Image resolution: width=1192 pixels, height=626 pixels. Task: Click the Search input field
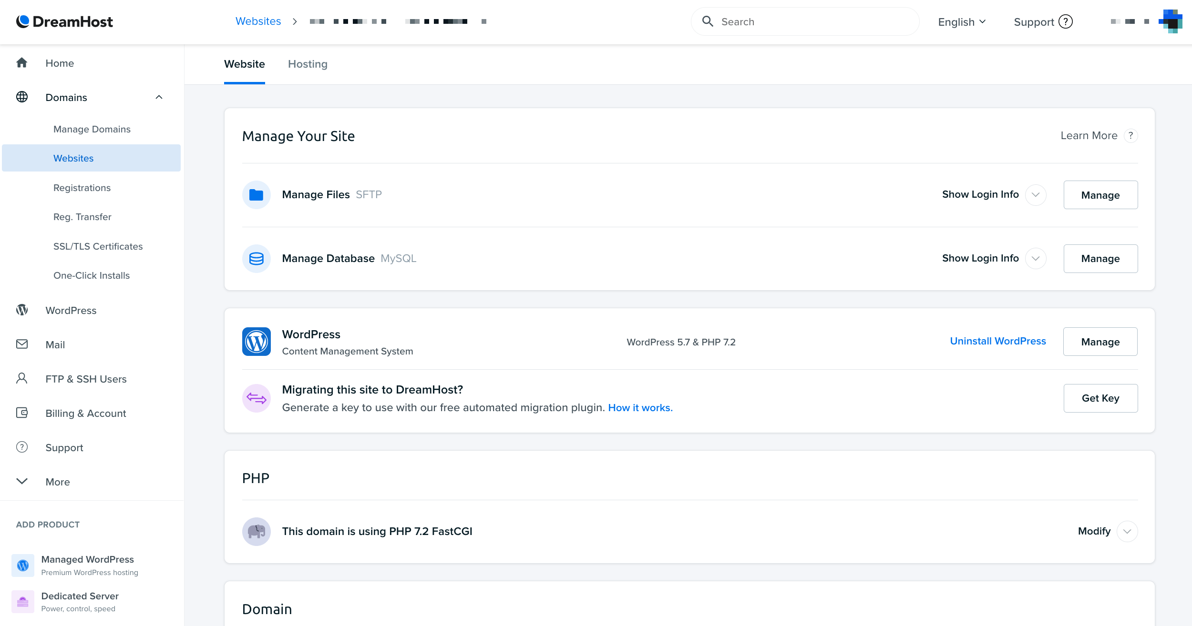click(x=805, y=21)
